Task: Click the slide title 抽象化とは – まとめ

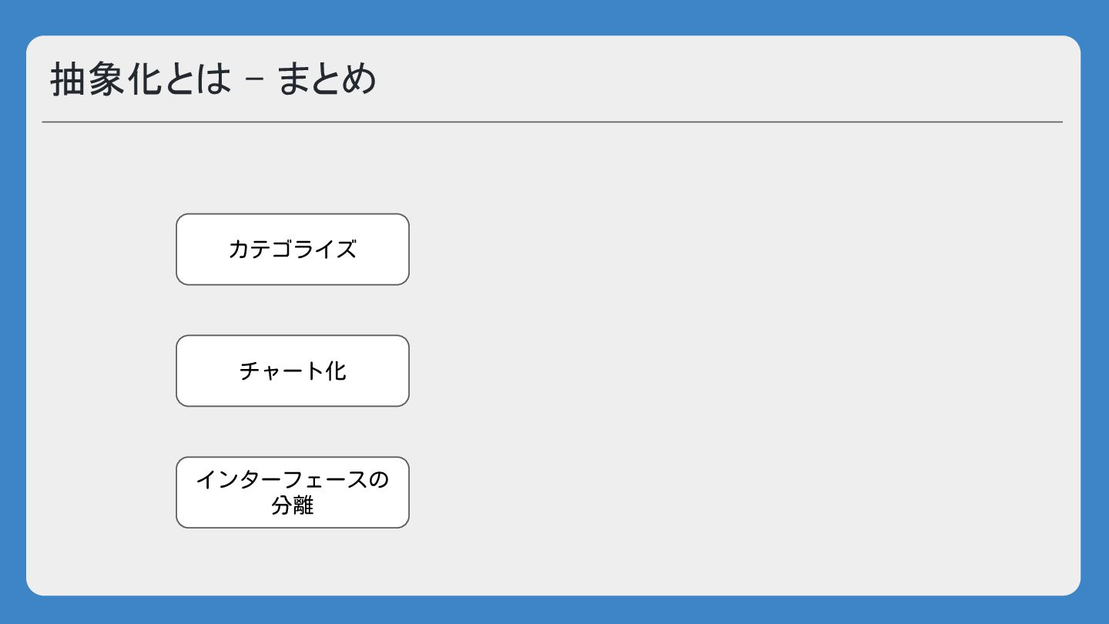Action: pos(213,79)
